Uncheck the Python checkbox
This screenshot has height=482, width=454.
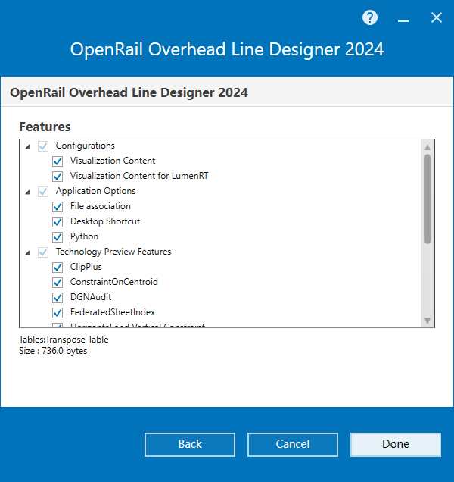(58, 237)
